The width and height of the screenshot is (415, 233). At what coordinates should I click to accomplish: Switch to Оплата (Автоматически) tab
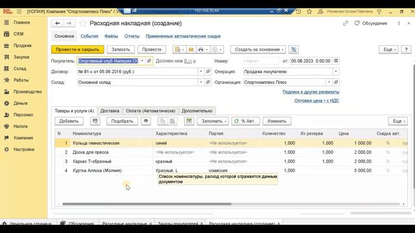(150, 111)
